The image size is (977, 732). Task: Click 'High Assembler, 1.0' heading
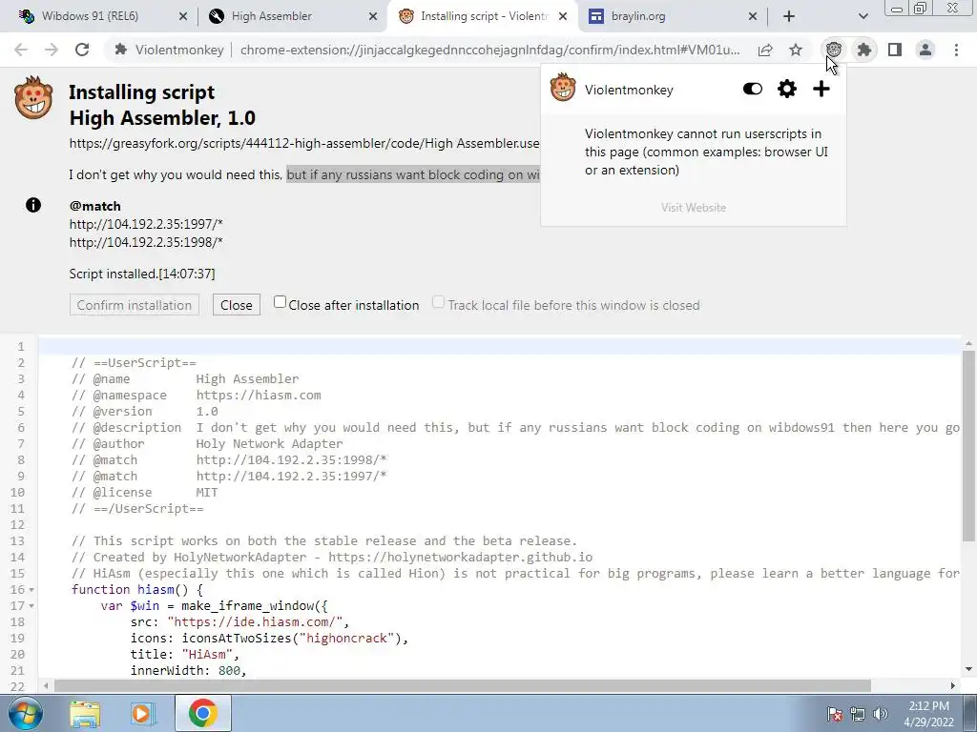[x=162, y=117]
